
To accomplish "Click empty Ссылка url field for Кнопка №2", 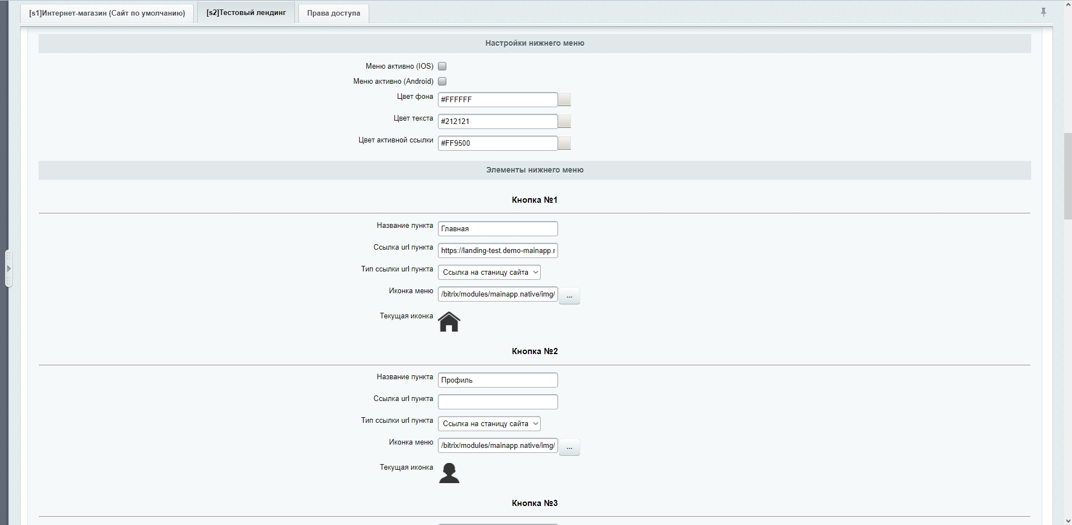I will coord(497,402).
